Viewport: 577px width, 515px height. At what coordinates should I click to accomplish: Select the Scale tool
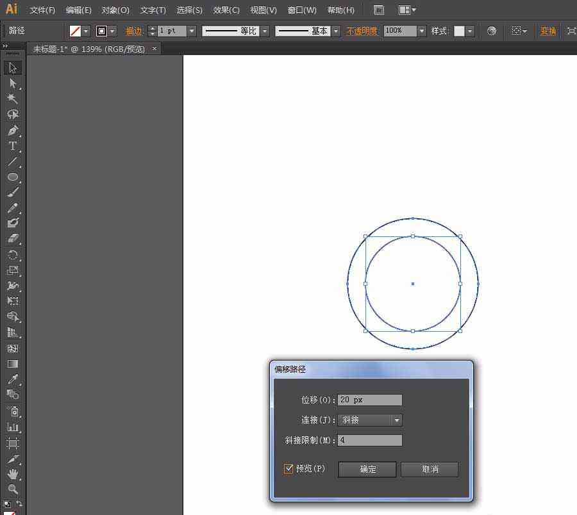(13, 270)
